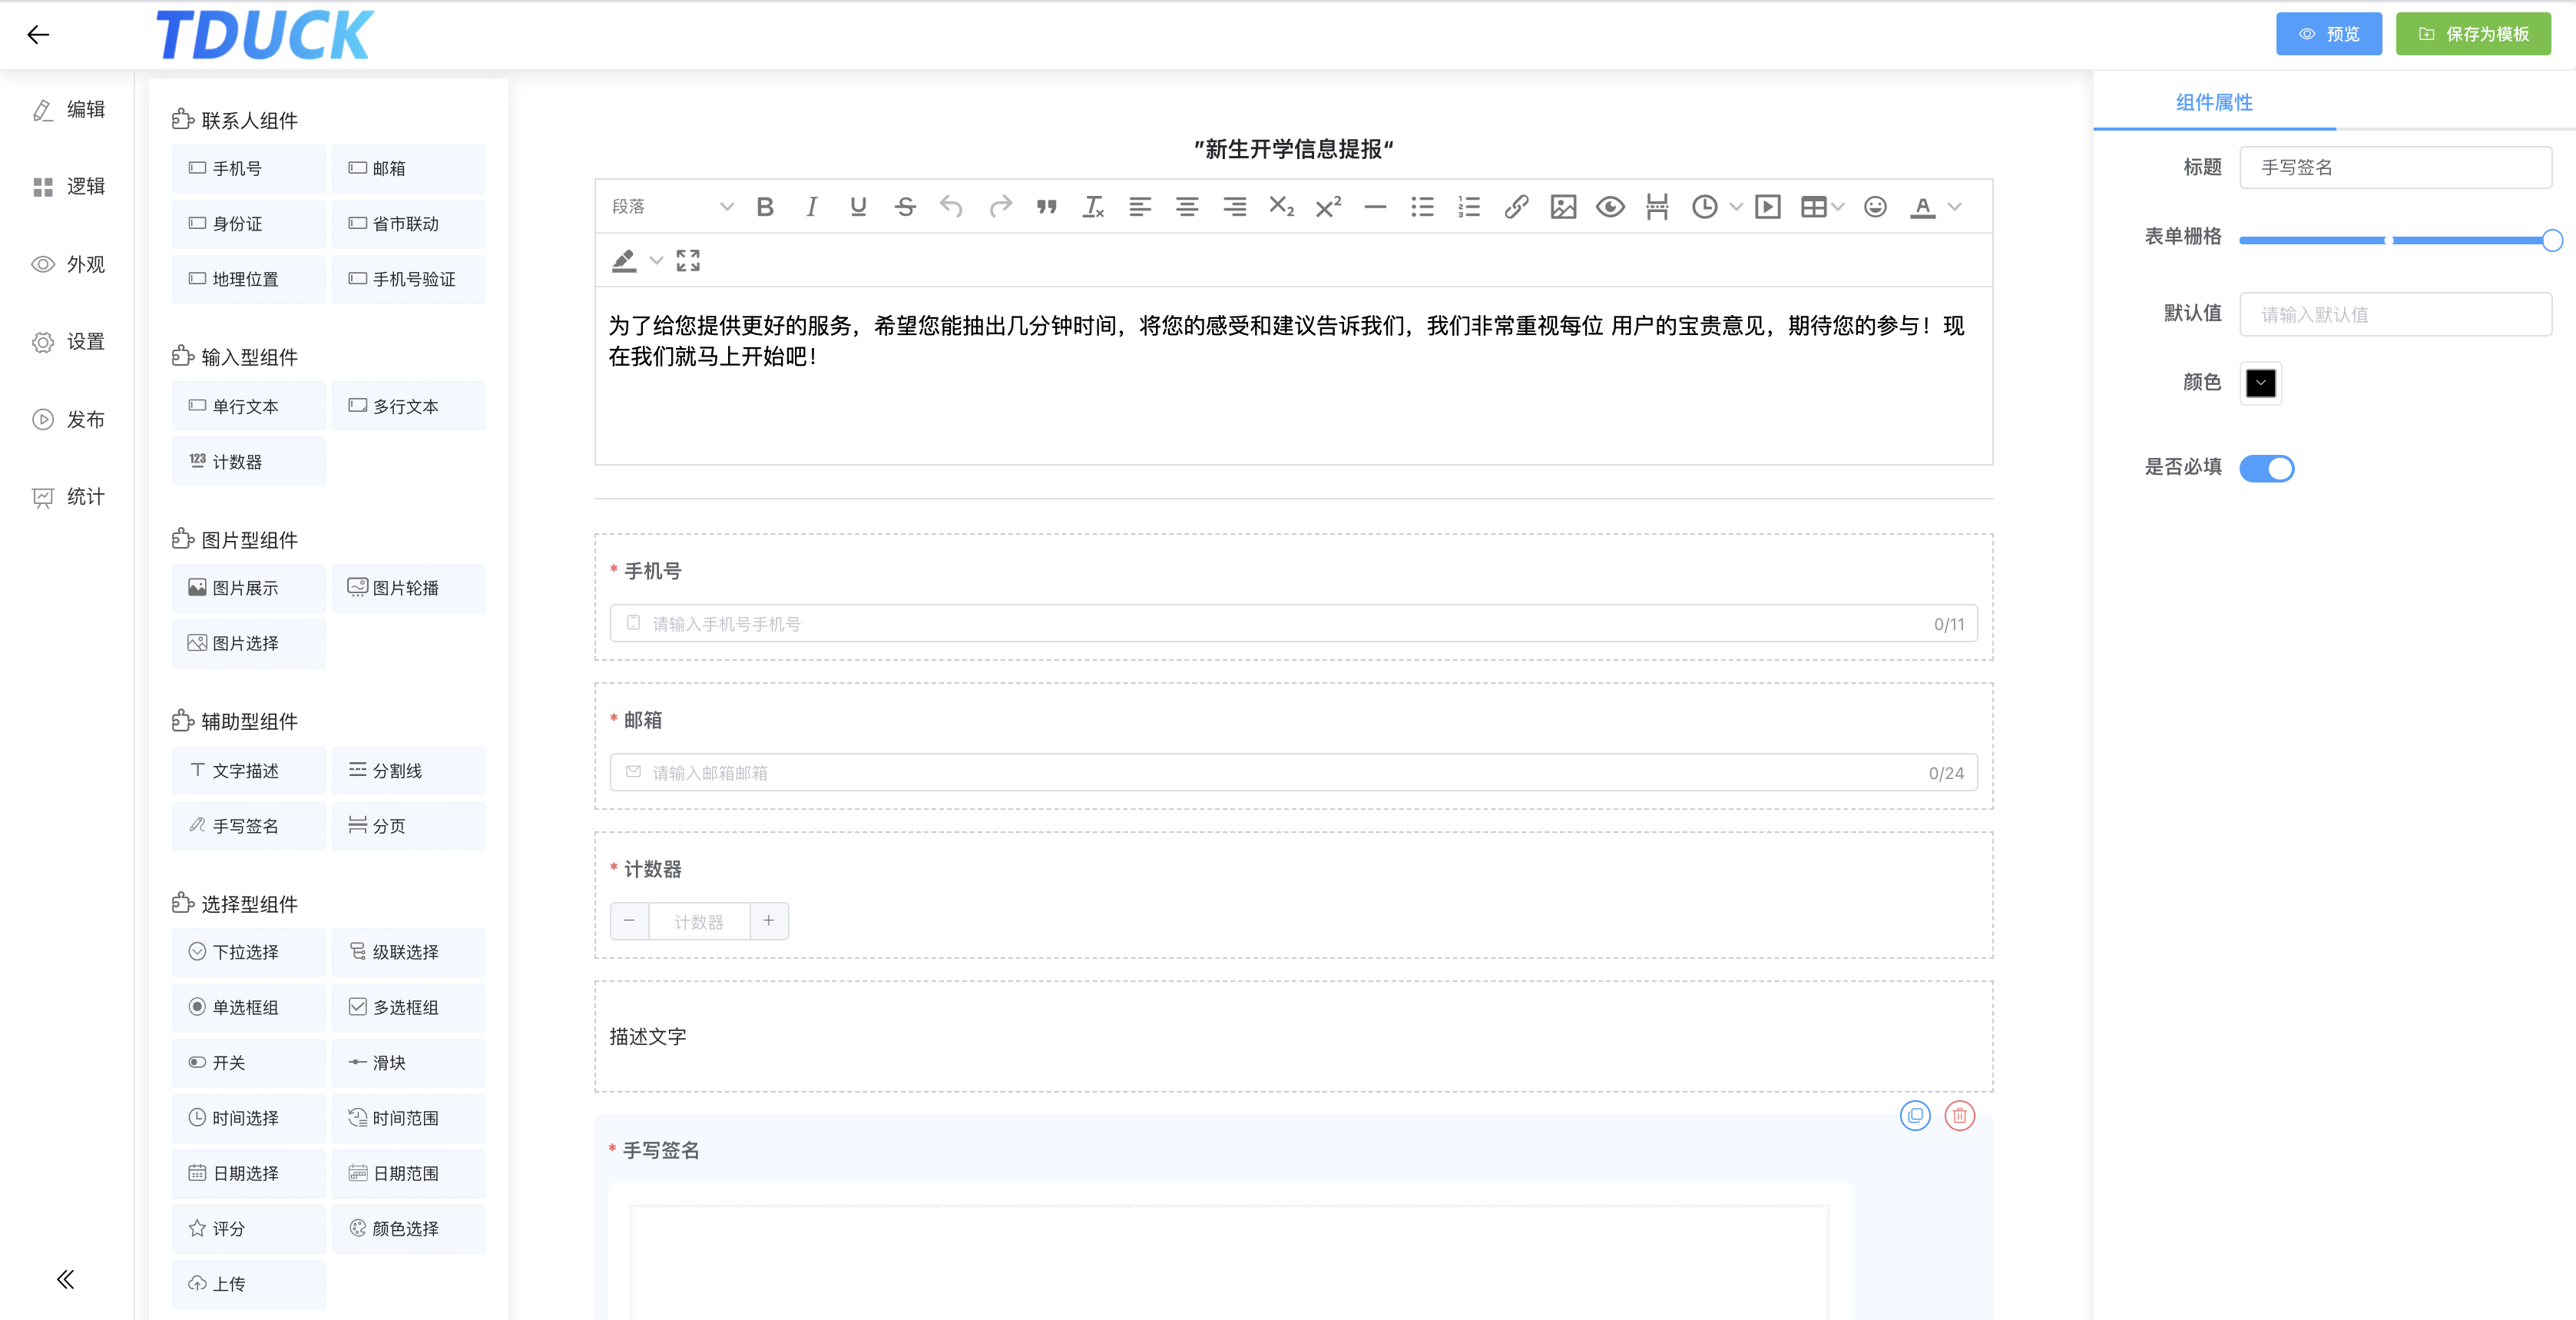Image resolution: width=2576 pixels, height=1320 pixels.
Task: Add the 多选框组 component
Action: point(408,1007)
